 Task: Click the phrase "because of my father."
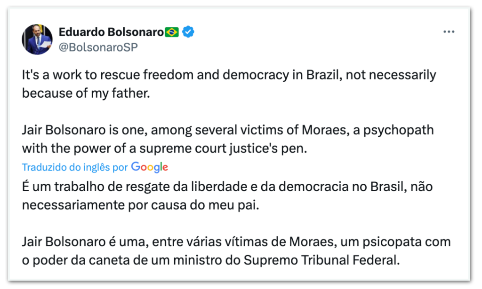pyautogui.click(x=86, y=93)
